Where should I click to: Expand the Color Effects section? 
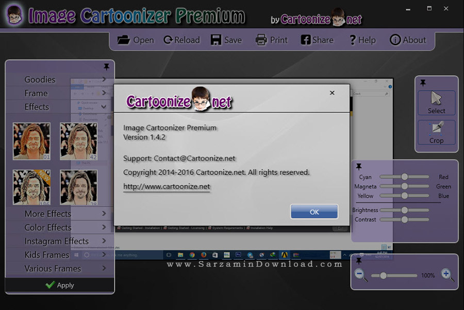coord(59,227)
